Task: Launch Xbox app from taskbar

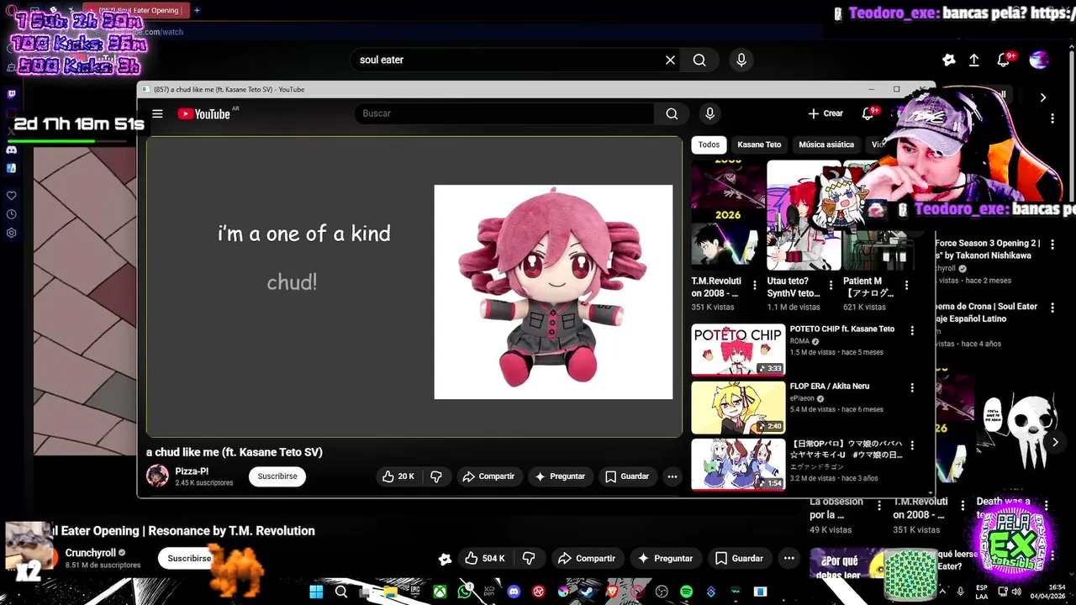Action: 440,592
